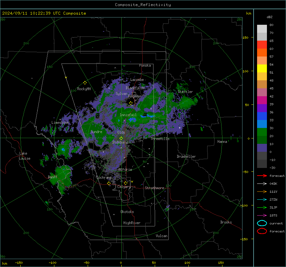Click the Olds town label
Screen dimensions: 286x267
click(121, 132)
